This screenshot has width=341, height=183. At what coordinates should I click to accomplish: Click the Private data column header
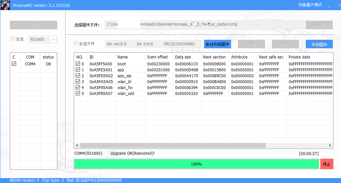(x=310, y=57)
